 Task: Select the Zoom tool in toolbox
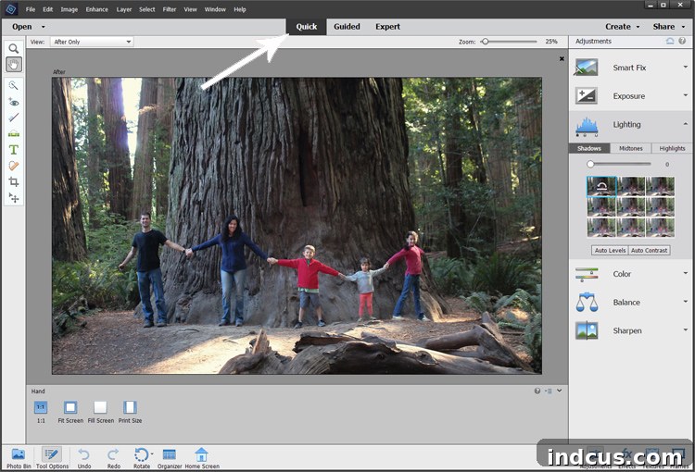14,48
